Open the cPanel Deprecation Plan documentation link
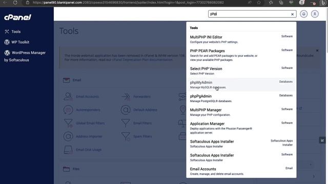 142,60
